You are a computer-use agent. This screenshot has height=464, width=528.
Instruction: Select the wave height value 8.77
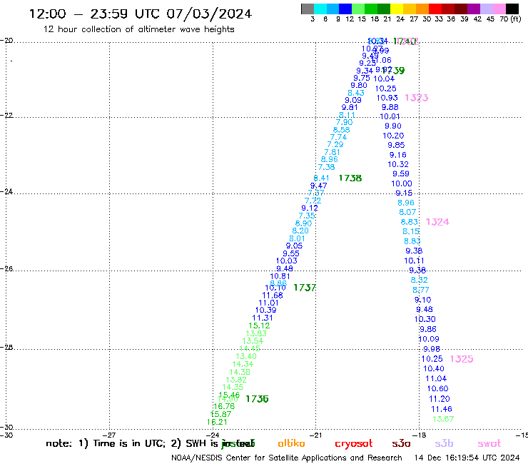click(421, 290)
